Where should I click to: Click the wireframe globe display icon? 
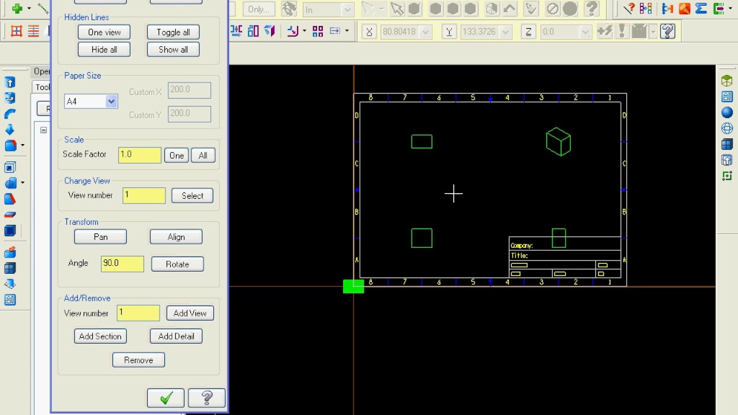point(727,129)
